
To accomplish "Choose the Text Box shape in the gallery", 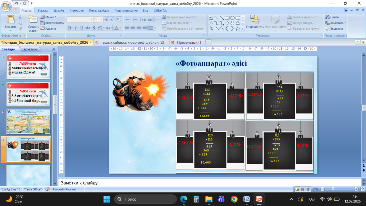I will pos(211,18).
